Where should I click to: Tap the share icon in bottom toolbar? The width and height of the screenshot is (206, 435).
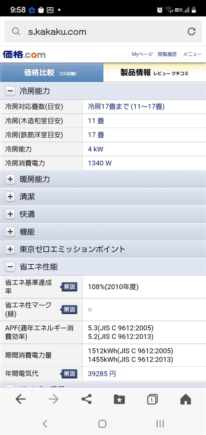pos(86,399)
